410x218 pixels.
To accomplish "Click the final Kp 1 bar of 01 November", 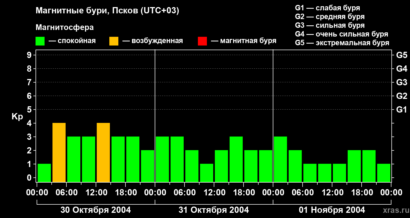I will tap(384, 173).
